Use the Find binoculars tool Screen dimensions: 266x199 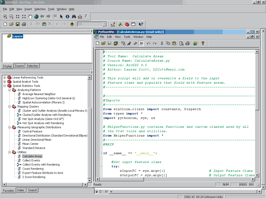(x=74, y=16)
